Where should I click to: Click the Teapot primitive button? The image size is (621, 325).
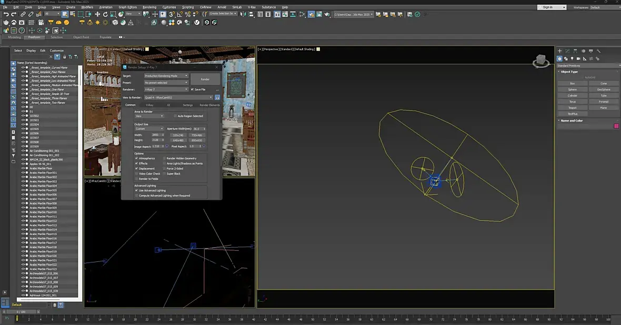click(572, 108)
